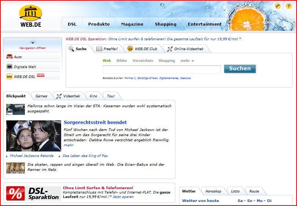Switch to the WEB.DE Club tab
The width and height of the screenshot is (297, 206).
[x=143, y=49]
